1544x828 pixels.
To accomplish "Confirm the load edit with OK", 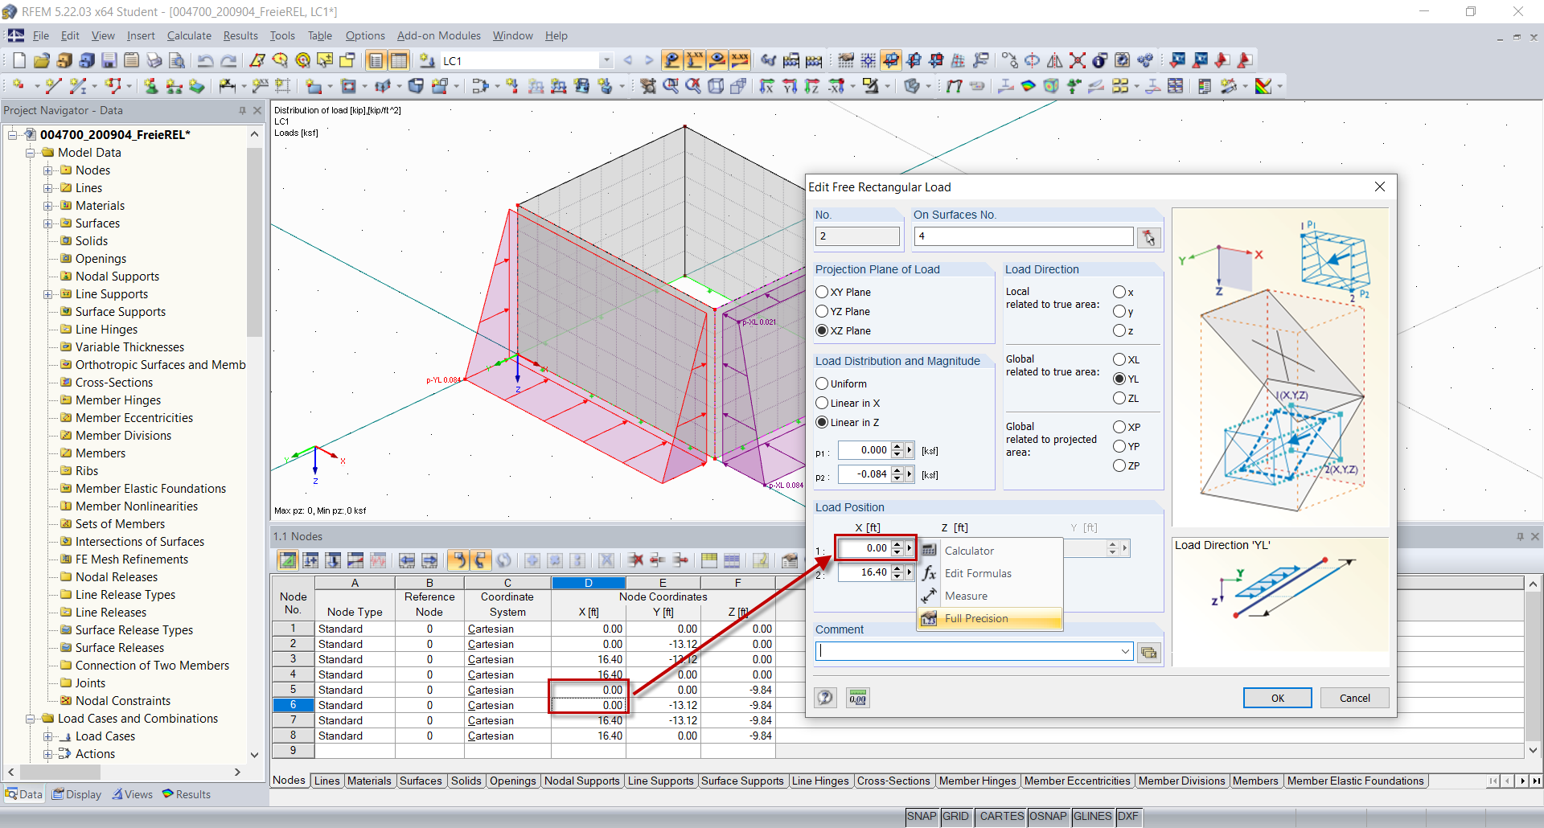I will (x=1277, y=698).
